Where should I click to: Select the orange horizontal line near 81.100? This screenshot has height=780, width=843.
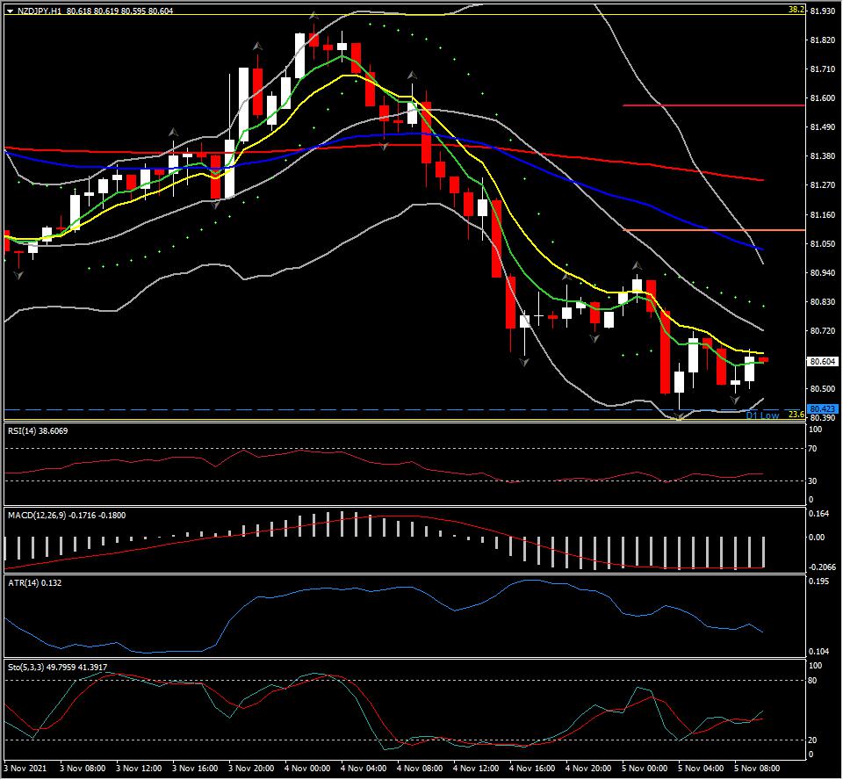coord(713,230)
